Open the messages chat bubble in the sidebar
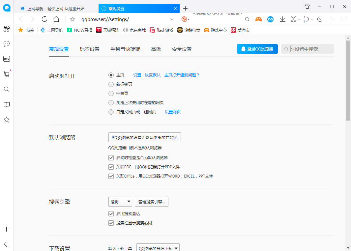The width and height of the screenshot is (351, 251). click(x=7, y=44)
